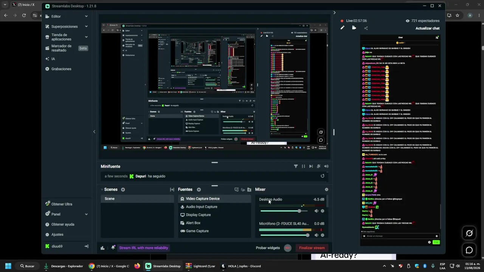Open the Mixer settings gear
This screenshot has height=272, width=484.
(x=327, y=190)
